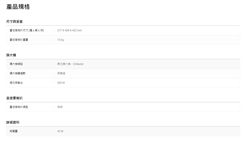Click the 詳細資料 section heading
Viewport: 246px width, 142px height.
[13, 123]
